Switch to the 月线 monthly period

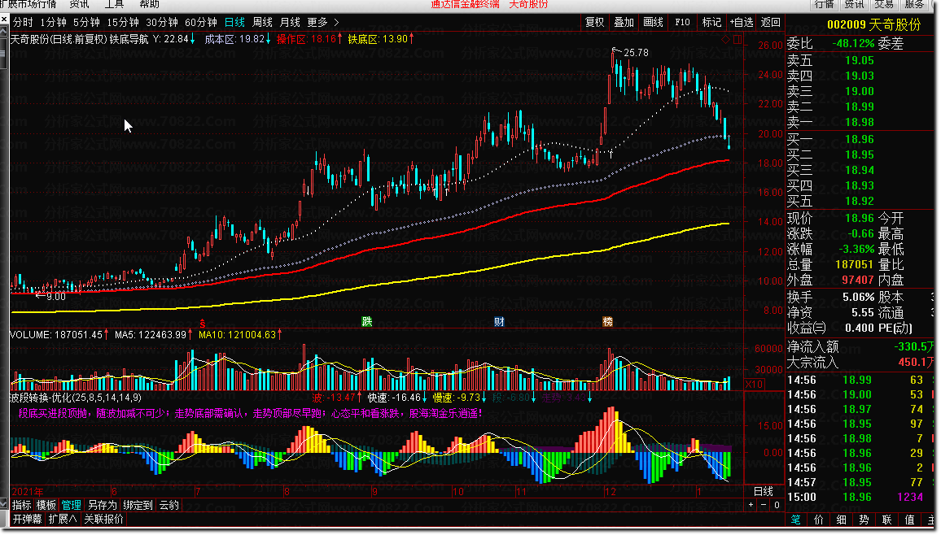pos(290,22)
